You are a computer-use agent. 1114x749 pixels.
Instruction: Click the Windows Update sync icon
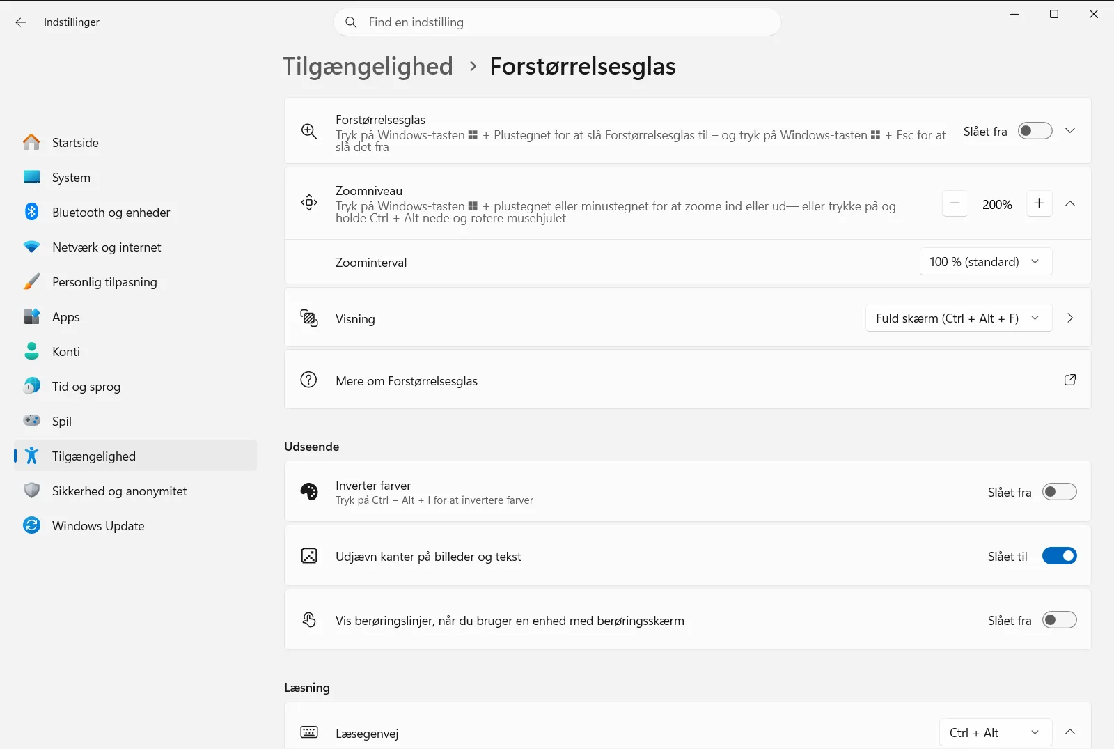(31, 525)
